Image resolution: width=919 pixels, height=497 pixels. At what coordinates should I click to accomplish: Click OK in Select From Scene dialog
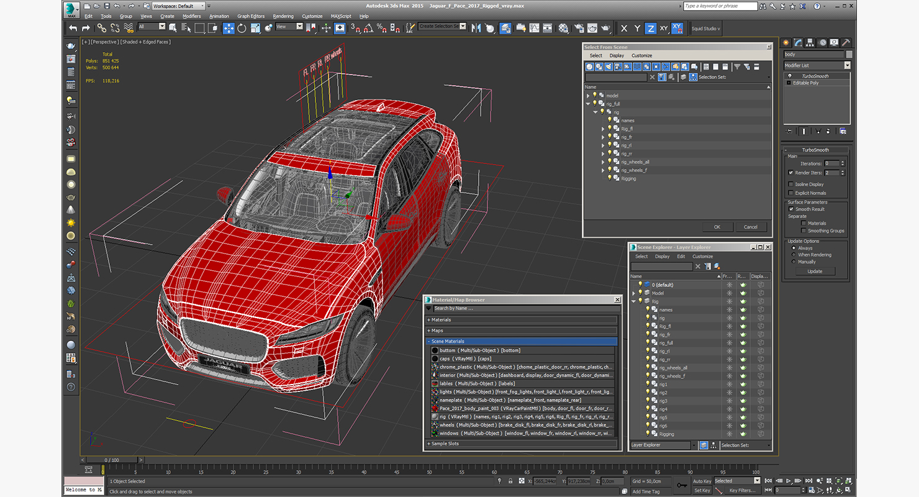pos(717,227)
